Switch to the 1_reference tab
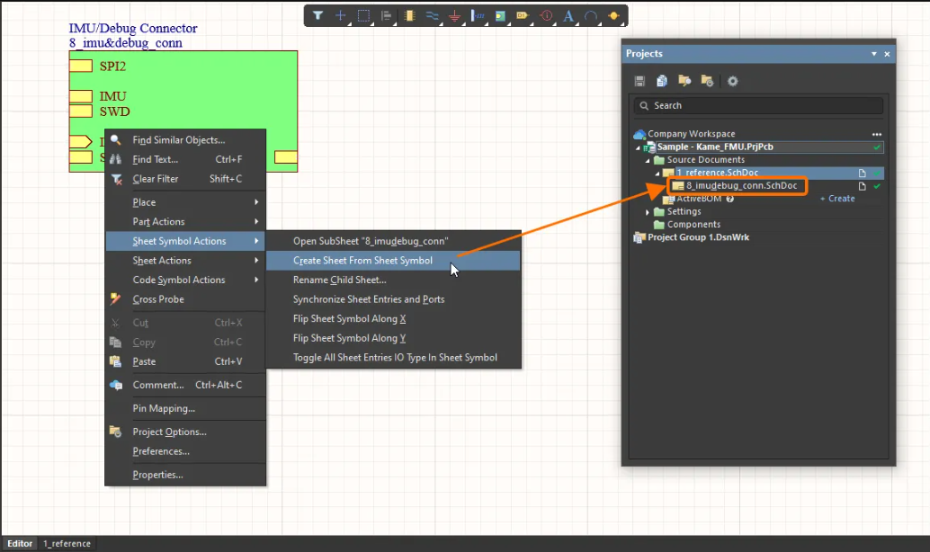The height and width of the screenshot is (552, 930). click(x=67, y=543)
